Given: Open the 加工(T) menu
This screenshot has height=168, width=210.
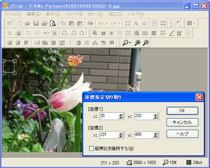Looking at the screenshot, I should pos(115,14).
